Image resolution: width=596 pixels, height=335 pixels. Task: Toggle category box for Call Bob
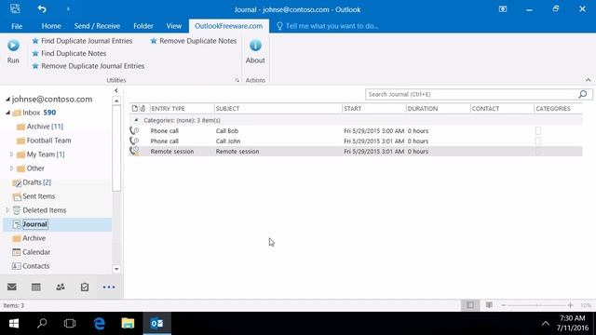pyautogui.click(x=538, y=130)
